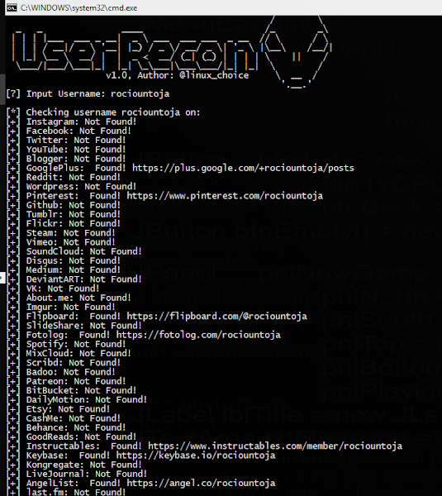442x496 pixels.
Task: Click the C:\WINDOWS\system32\cmd.exe window title
Action: click(78, 8)
